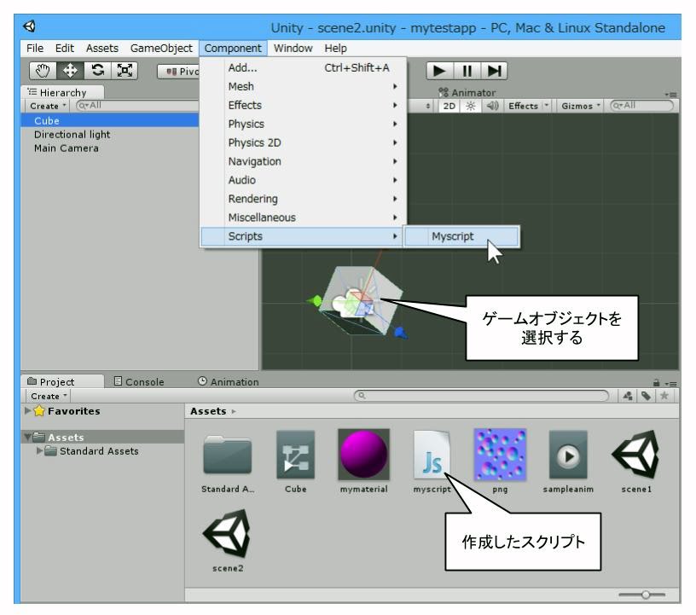Click the Play button
The height and width of the screenshot is (615, 696).
(439, 71)
